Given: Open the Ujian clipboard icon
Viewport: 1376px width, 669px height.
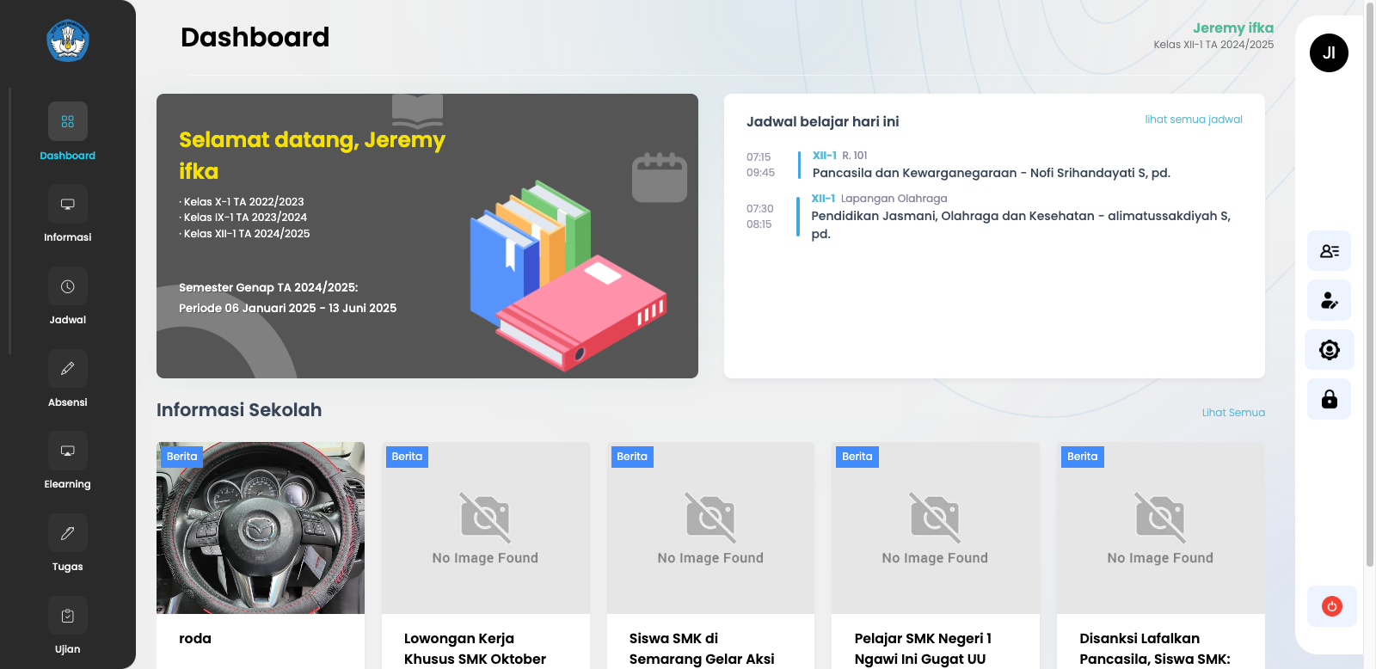Looking at the screenshot, I should pyautogui.click(x=67, y=617).
